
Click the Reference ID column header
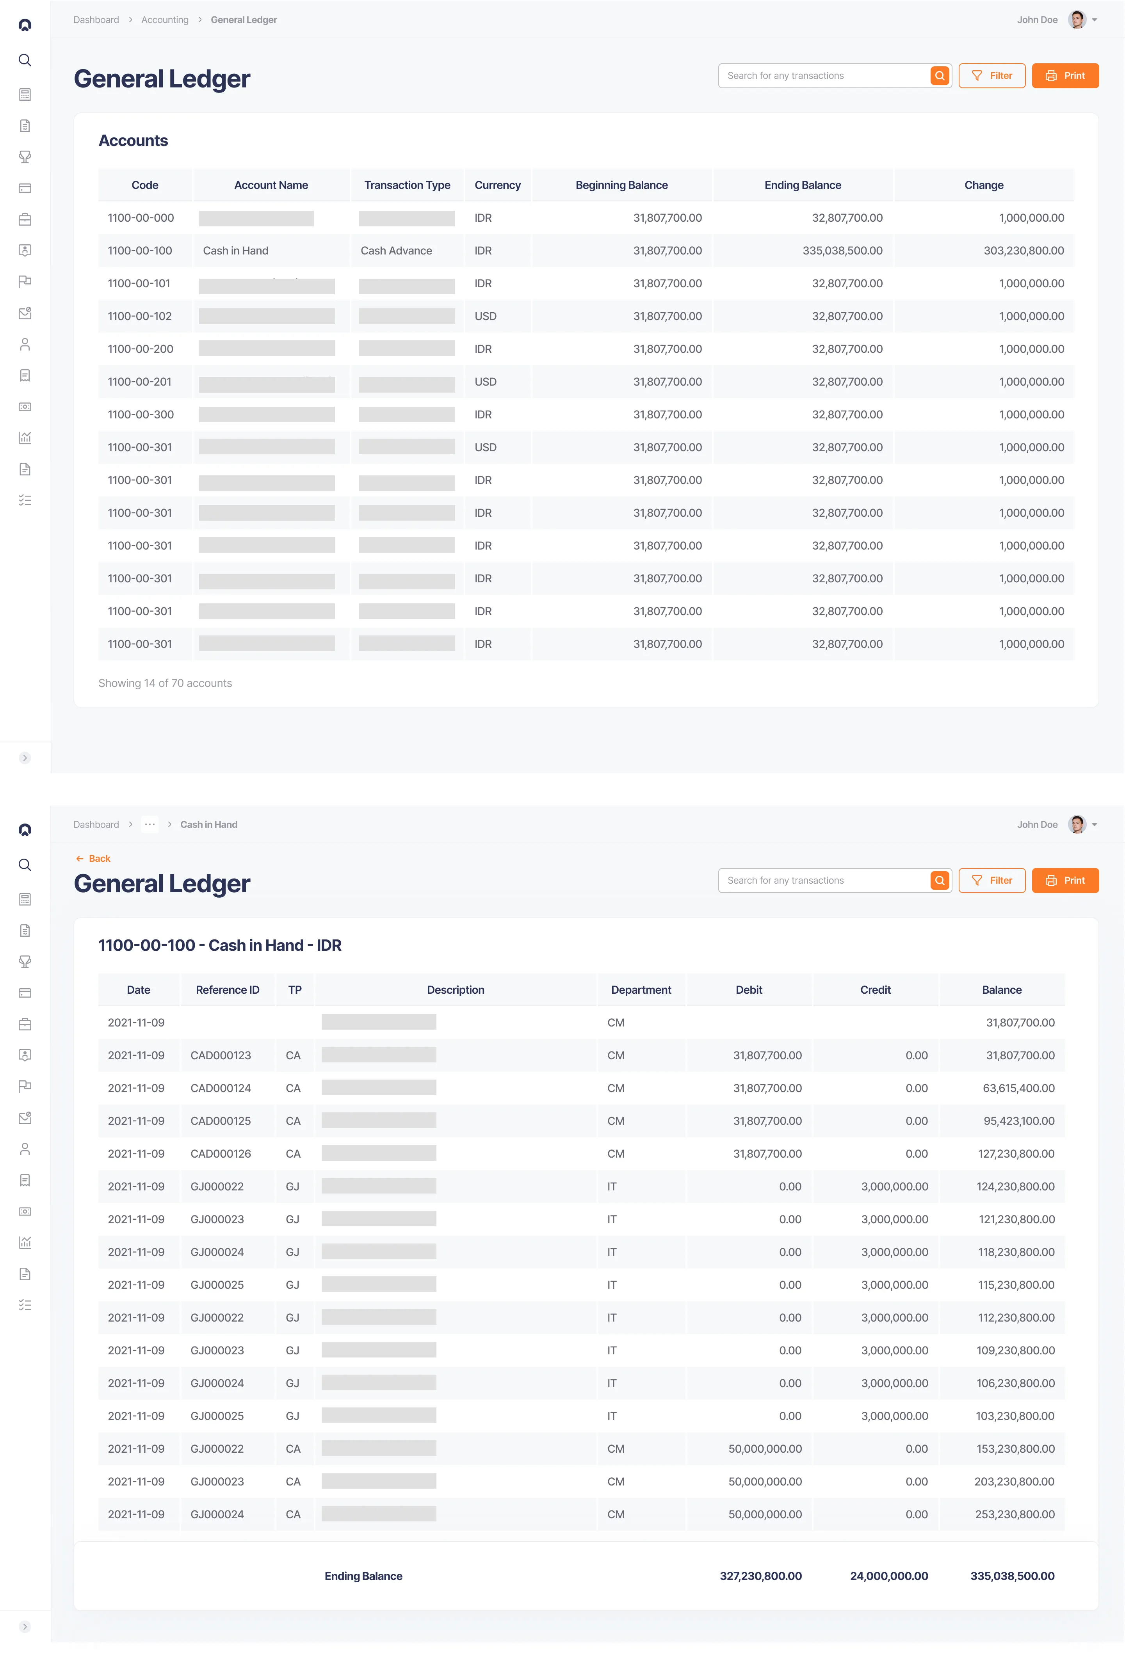(228, 989)
